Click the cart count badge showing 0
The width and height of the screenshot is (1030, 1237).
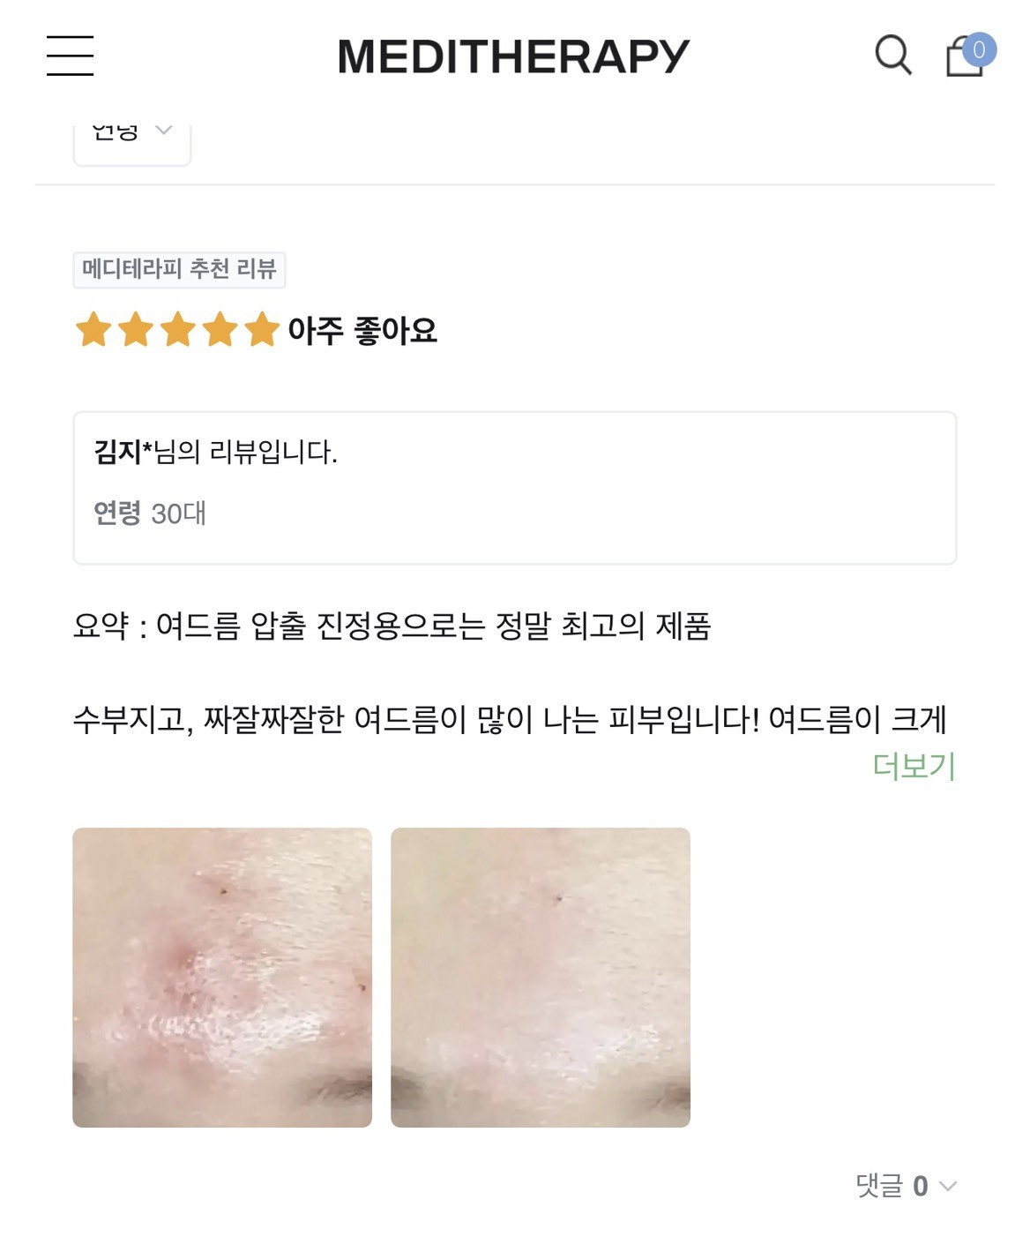tap(979, 50)
